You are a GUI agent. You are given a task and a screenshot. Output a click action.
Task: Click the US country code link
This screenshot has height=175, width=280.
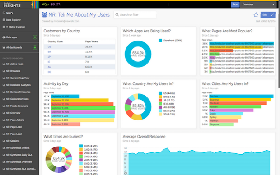point(49,47)
